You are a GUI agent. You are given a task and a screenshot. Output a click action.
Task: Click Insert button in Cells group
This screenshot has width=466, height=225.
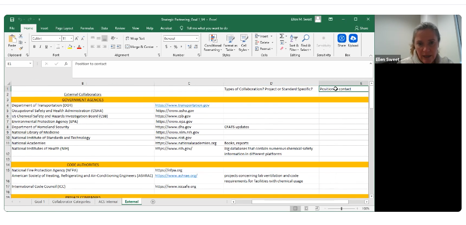[x=262, y=36]
